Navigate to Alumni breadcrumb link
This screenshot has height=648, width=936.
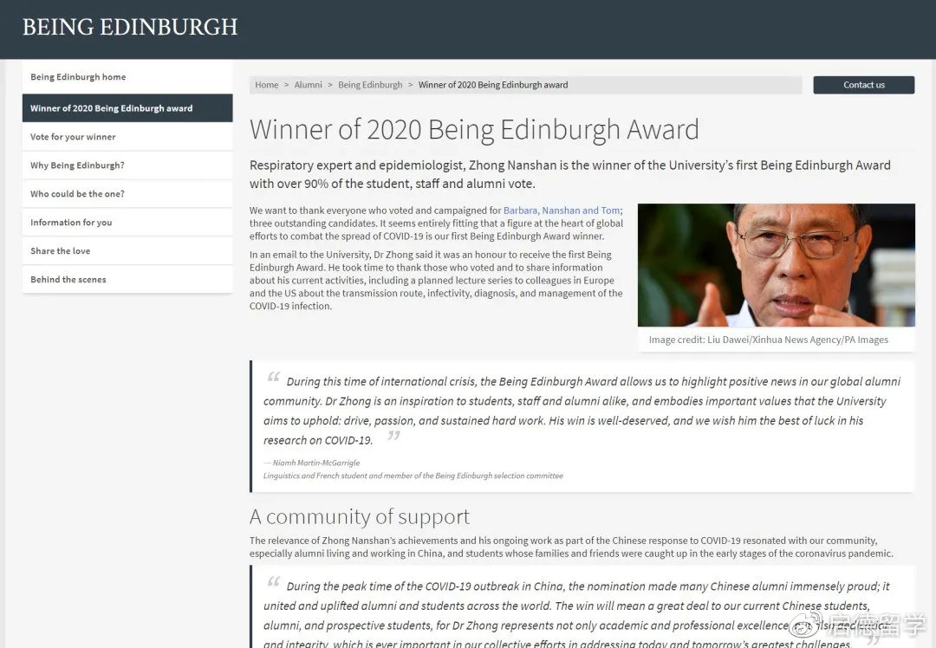tap(308, 85)
